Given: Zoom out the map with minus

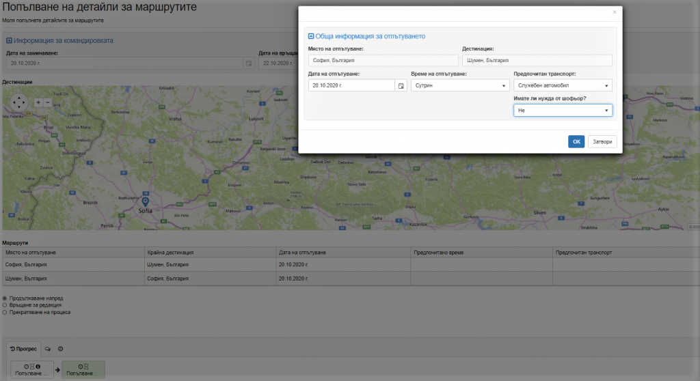Looking at the screenshot, I should click(47, 102).
